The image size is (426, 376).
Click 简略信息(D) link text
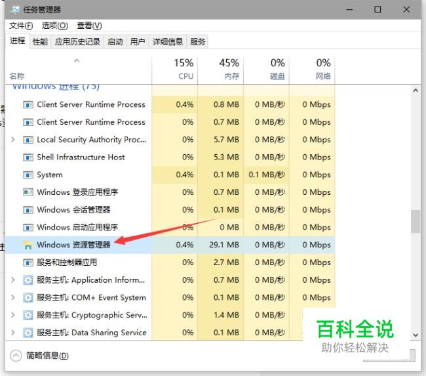(47, 356)
